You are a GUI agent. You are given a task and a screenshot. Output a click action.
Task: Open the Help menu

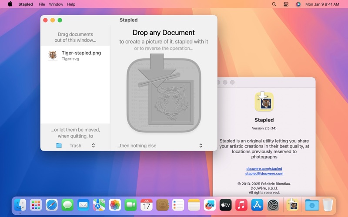click(x=71, y=4)
